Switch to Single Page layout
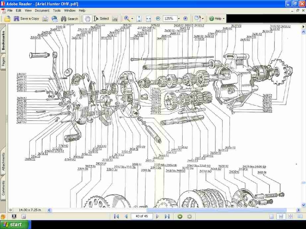 (x=271, y=217)
